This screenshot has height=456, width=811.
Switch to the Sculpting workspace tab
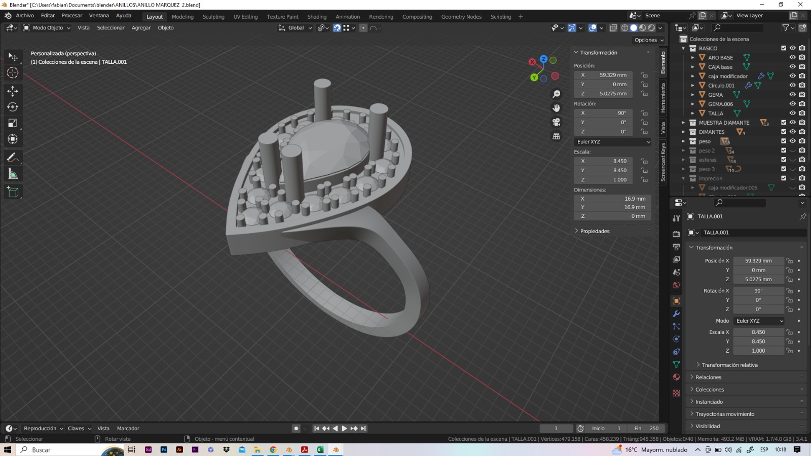pyautogui.click(x=213, y=17)
